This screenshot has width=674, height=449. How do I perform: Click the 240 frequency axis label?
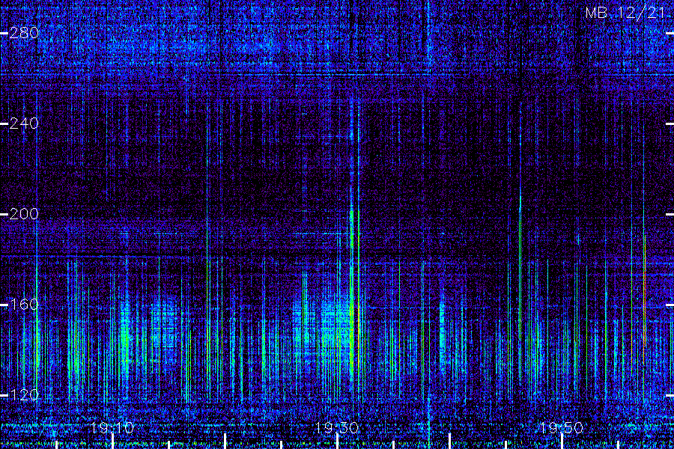[x=24, y=123]
